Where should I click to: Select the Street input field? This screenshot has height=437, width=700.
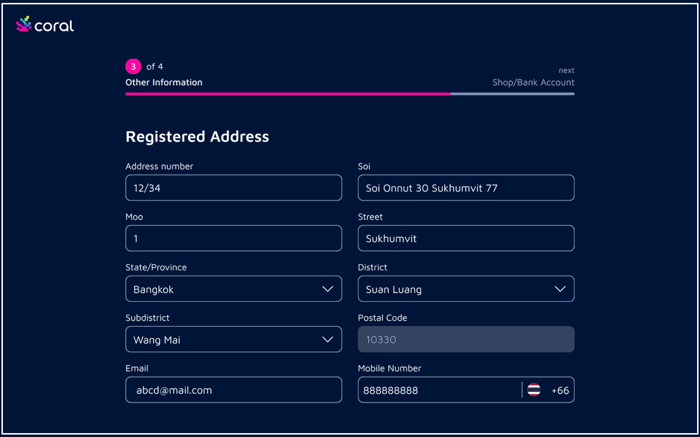coord(466,238)
